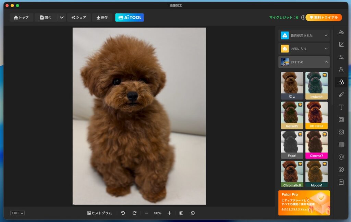Toggle the before/after compare view
The width and height of the screenshot is (351, 222).
(x=181, y=213)
